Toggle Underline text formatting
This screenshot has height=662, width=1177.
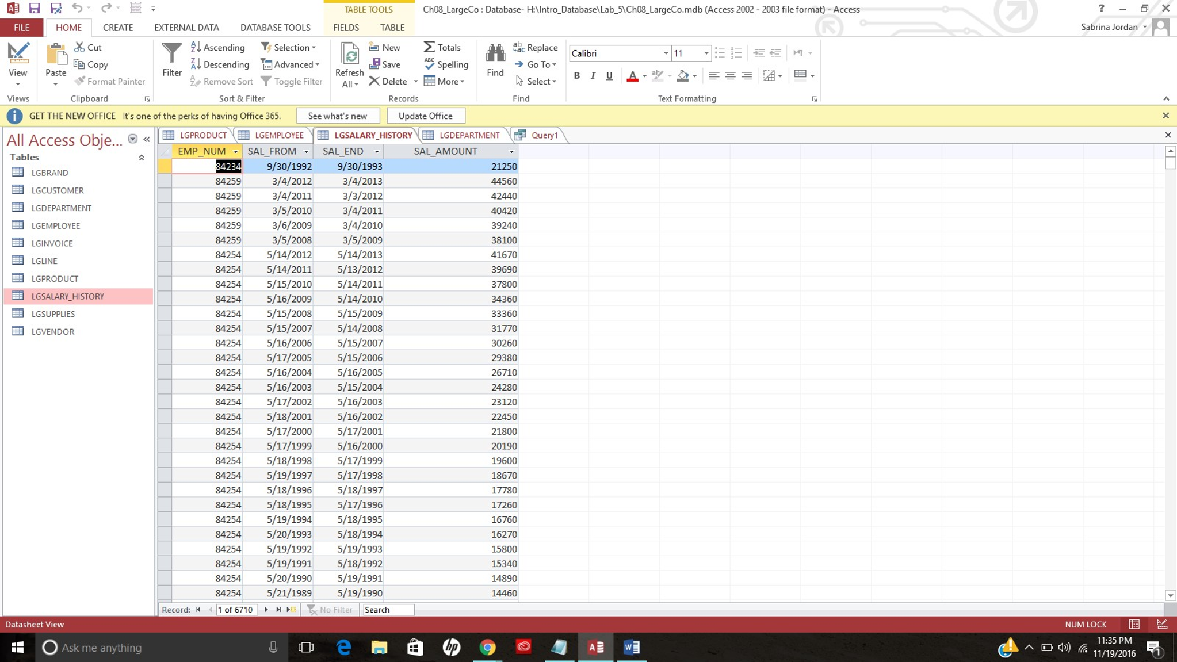coord(609,75)
